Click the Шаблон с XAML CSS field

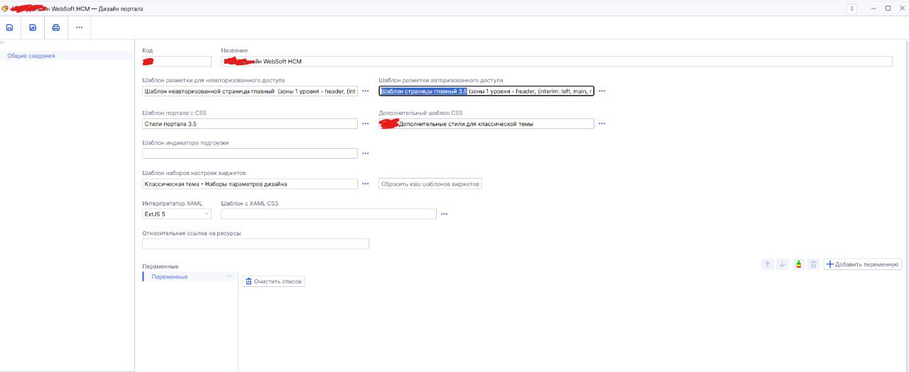tap(328, 214)
